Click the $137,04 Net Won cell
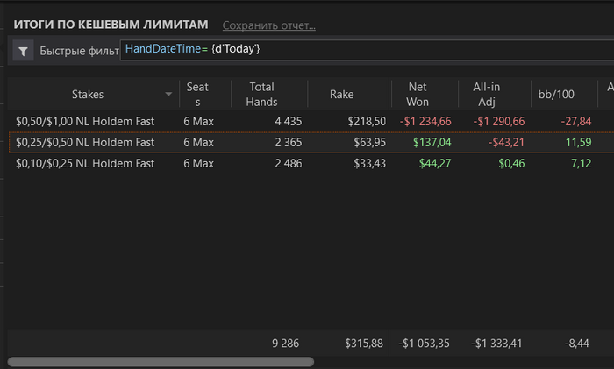Viewport: 614px width, 369px height. 432,143
